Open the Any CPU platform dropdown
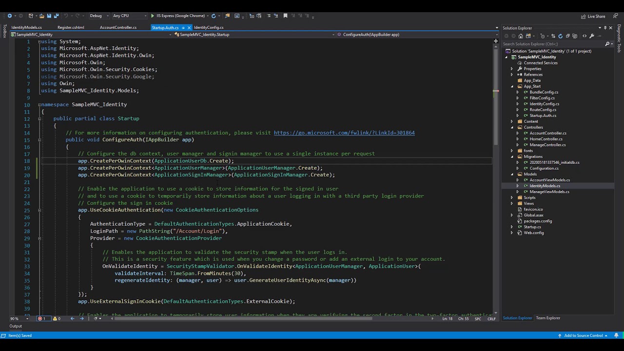This screenshot has height=351, width=624. pos(130,16)
